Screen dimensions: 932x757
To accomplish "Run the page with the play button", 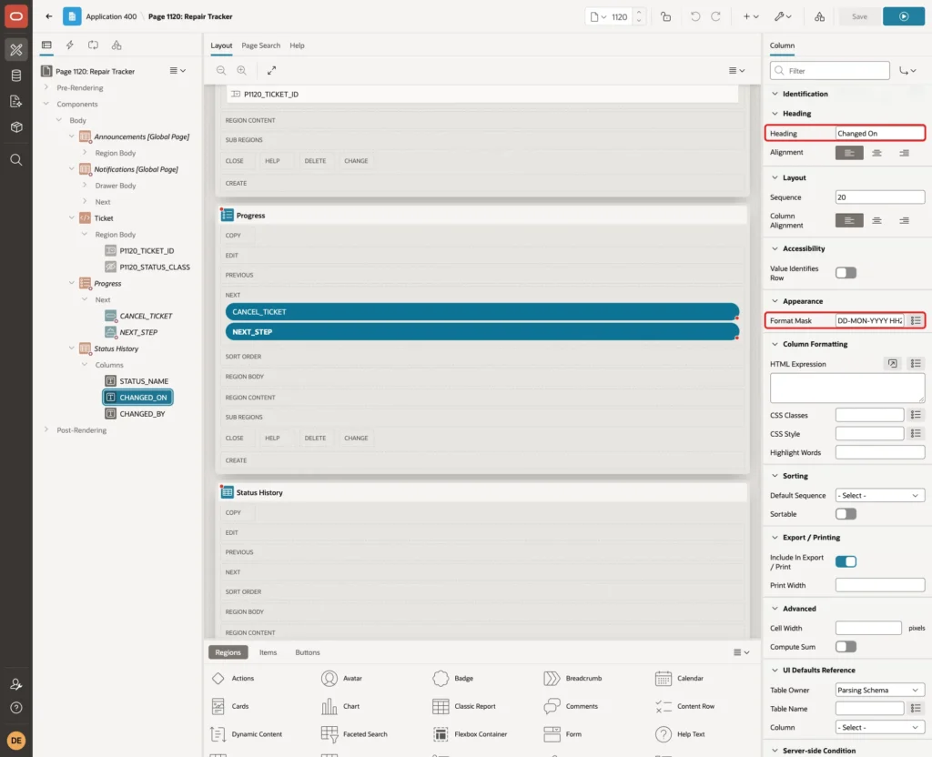I will point(904,16).
